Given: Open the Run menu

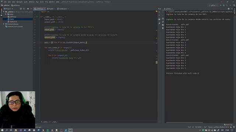Looking at the screenshot, I should tap(37, 2).
